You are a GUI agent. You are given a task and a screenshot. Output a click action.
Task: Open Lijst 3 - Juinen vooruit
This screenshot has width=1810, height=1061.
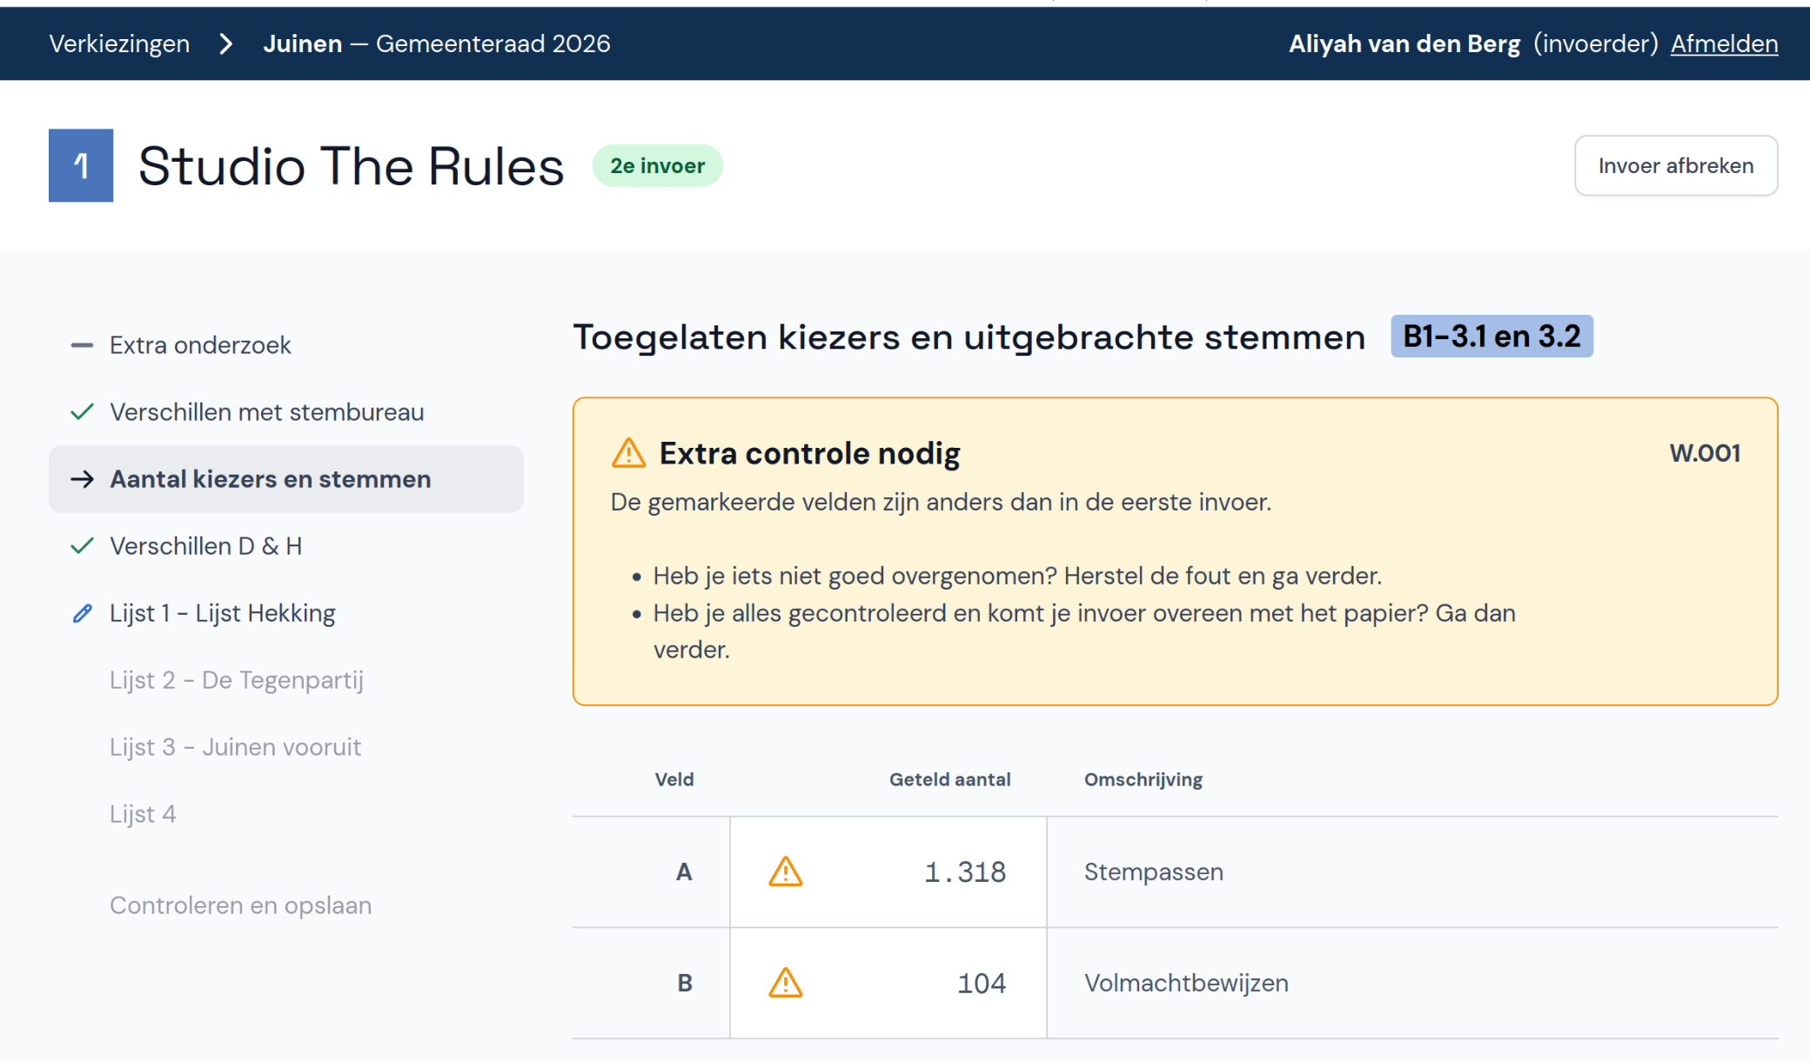point(235,747)
